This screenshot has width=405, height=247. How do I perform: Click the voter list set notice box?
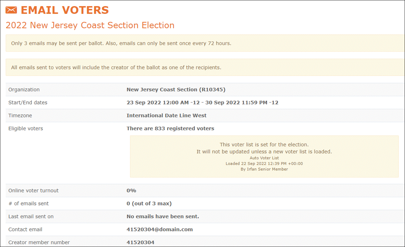pos(264,157)
